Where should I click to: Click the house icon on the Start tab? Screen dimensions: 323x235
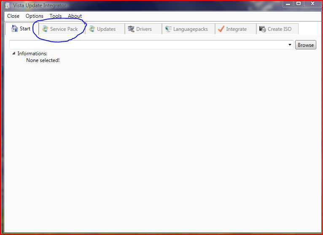[14, 29]
